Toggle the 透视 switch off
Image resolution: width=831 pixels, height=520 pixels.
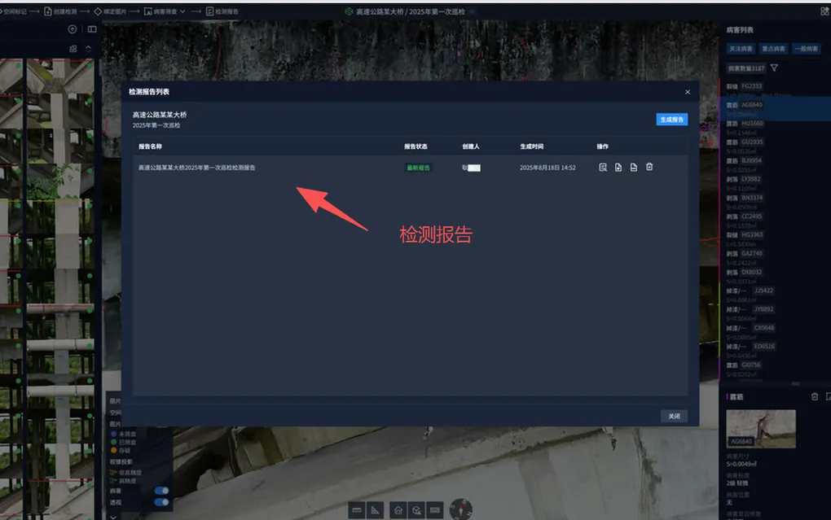161,502
